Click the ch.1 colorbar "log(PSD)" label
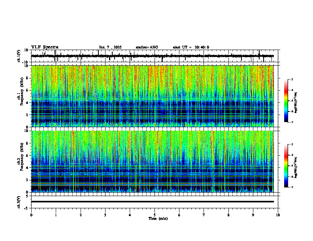This screenshot has width=313, height=241. (296, 103)
